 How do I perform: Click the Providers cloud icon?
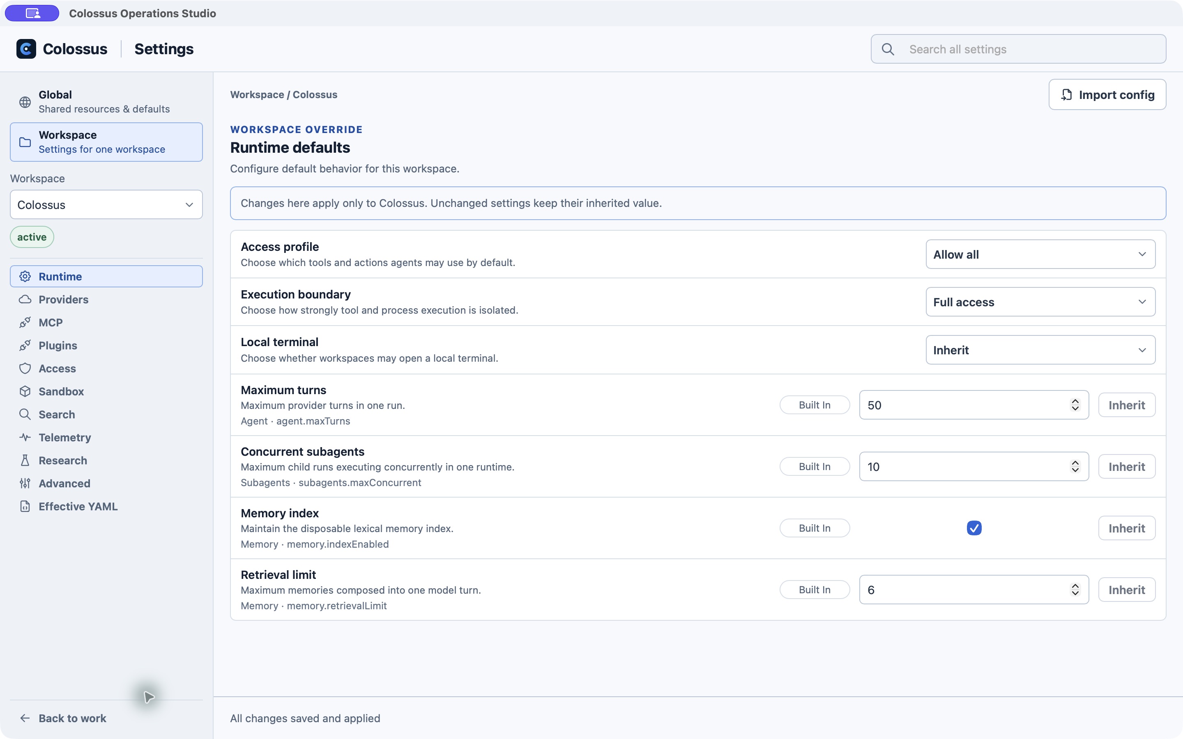pos(25,300)
